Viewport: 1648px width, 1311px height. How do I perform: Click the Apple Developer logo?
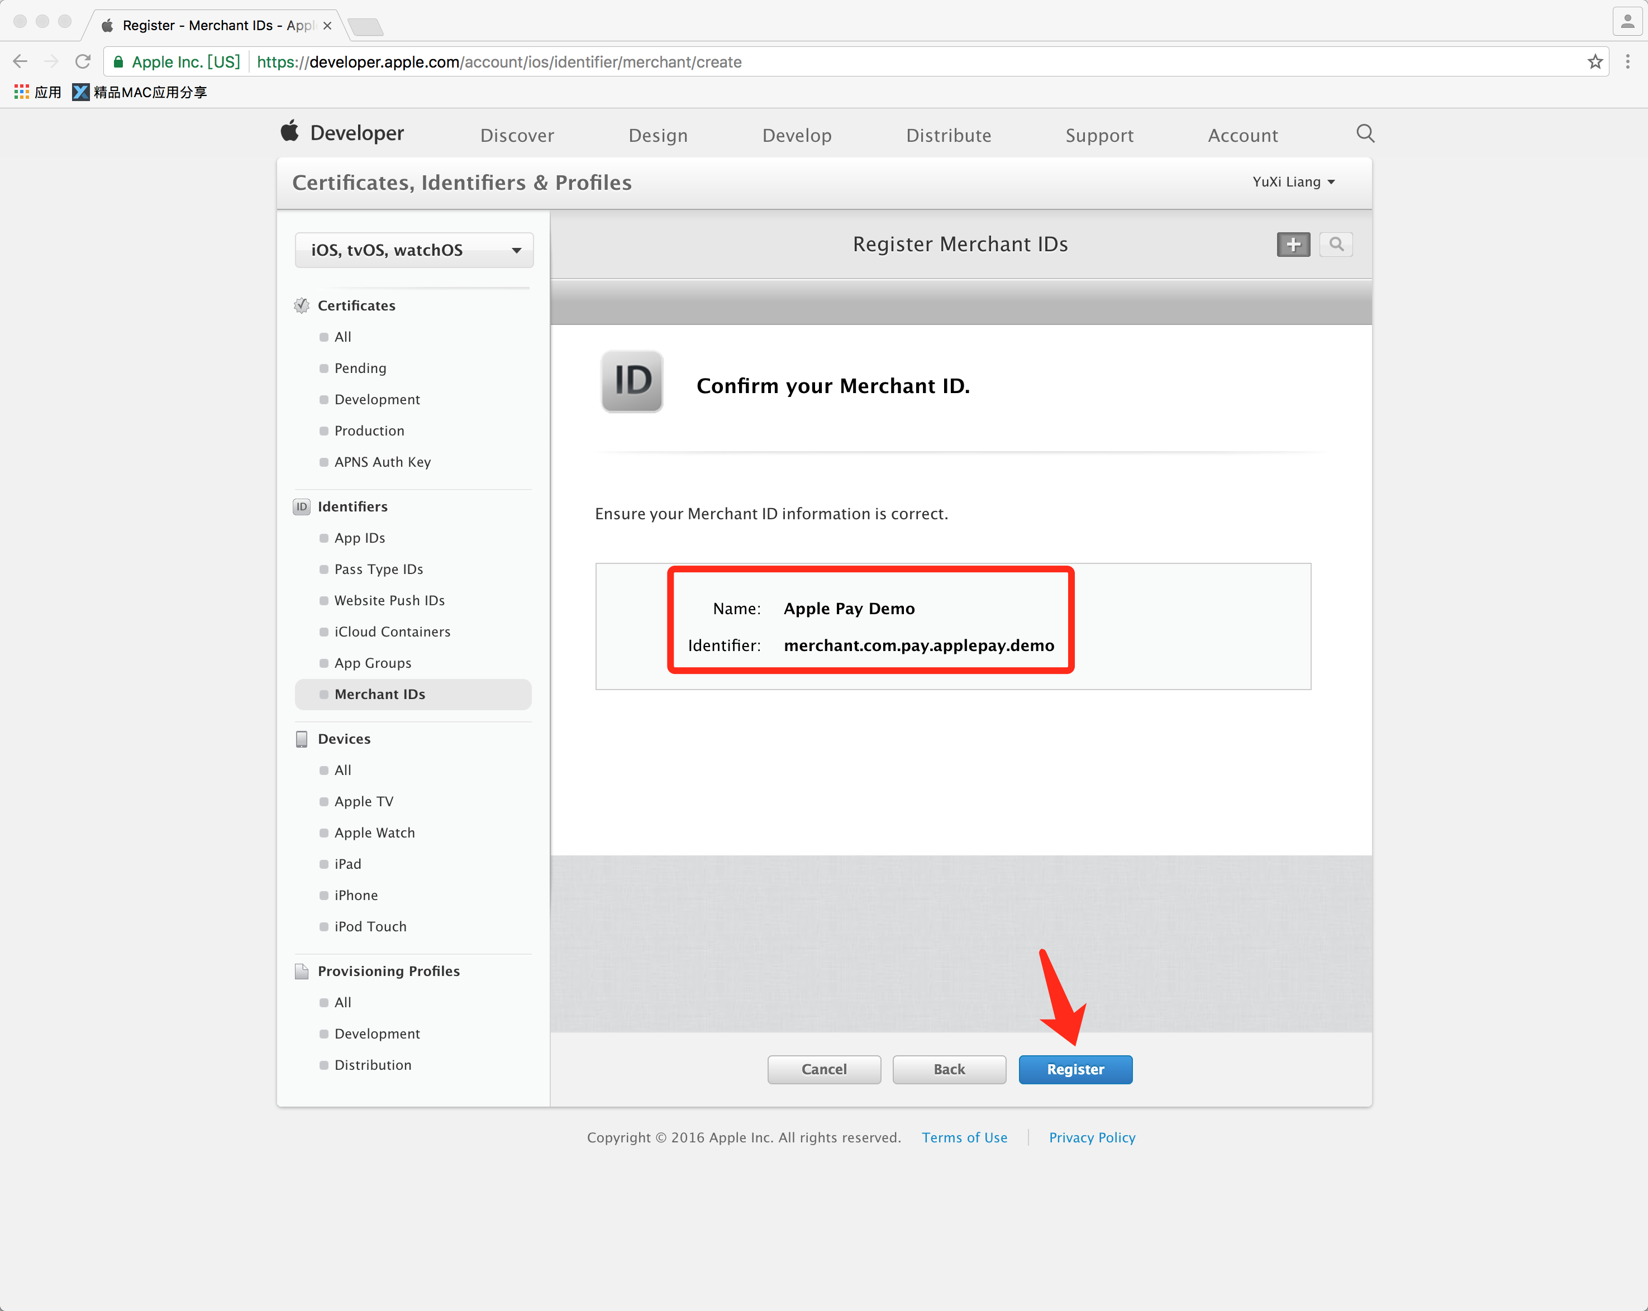coord(342,133)
